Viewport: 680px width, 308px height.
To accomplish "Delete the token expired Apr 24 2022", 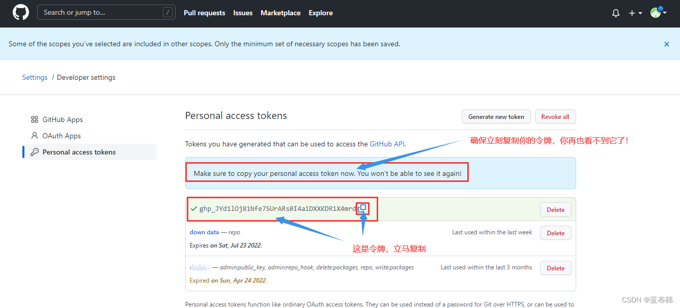I will point(556,268).
